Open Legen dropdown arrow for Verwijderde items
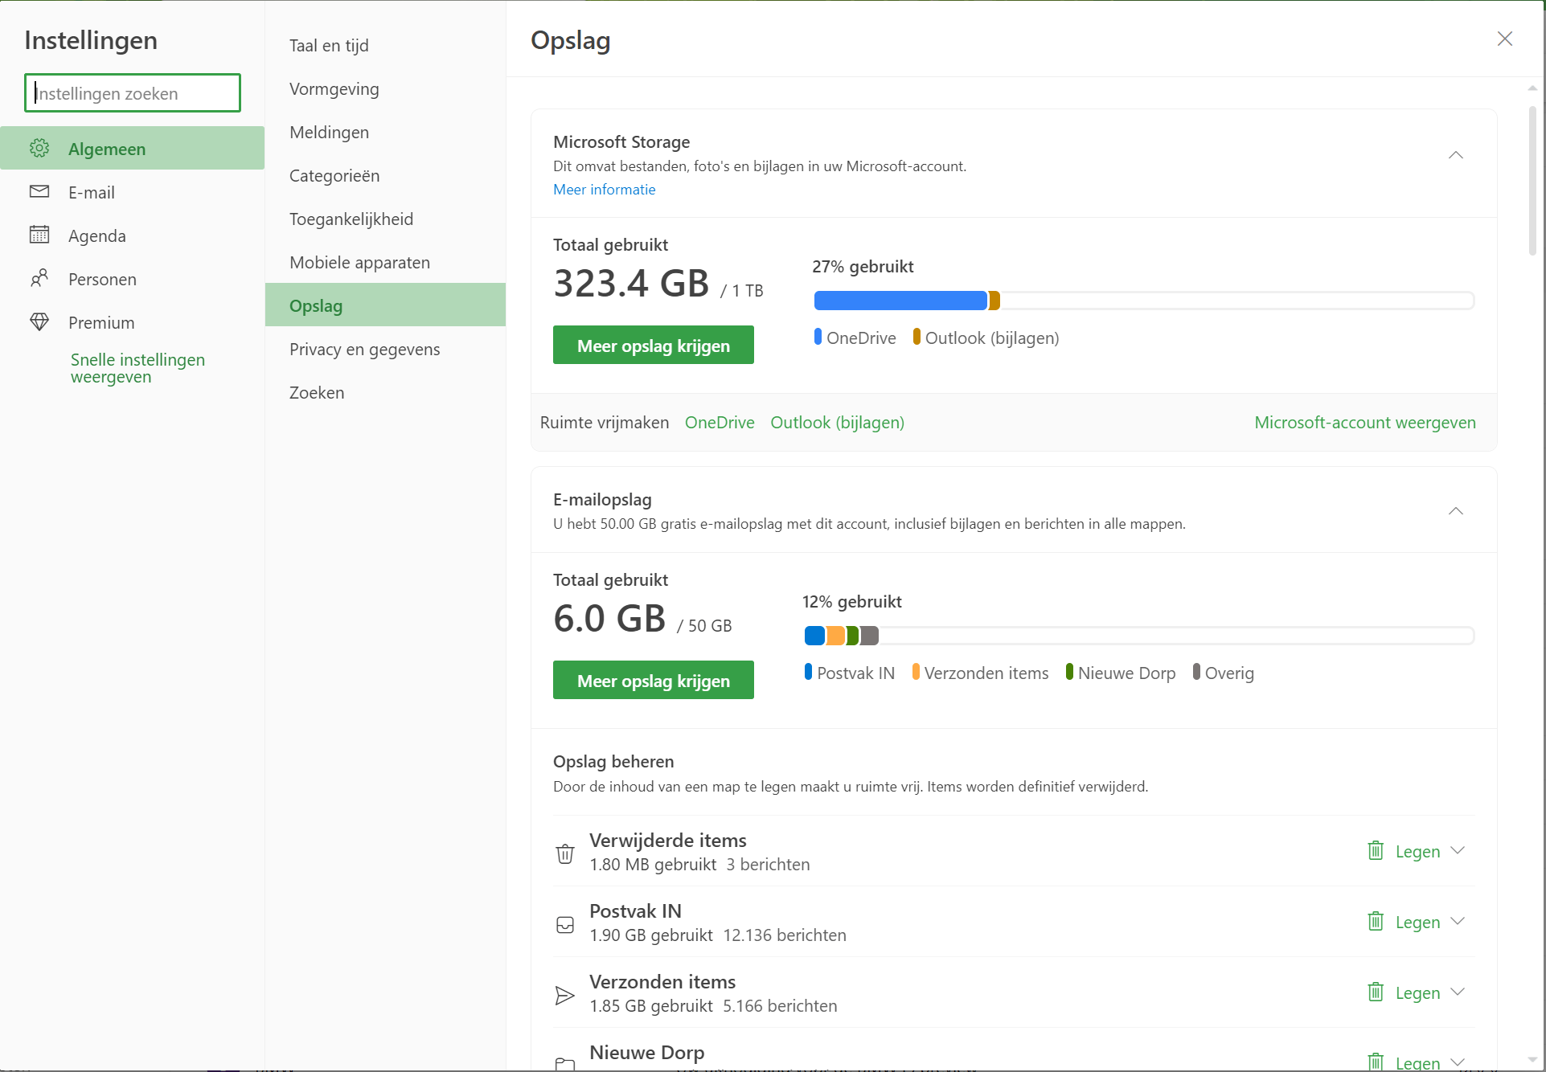 1458,850
